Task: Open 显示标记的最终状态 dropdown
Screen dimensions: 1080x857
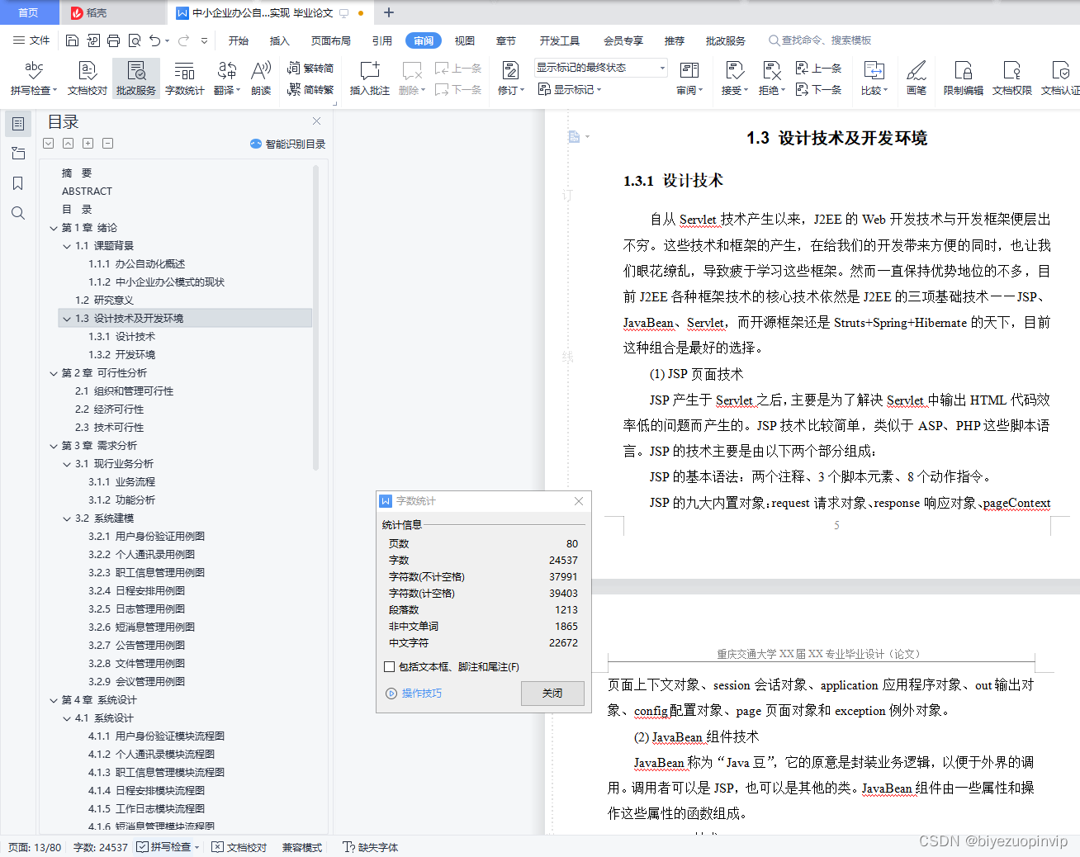Action: (x=600, y=68)
